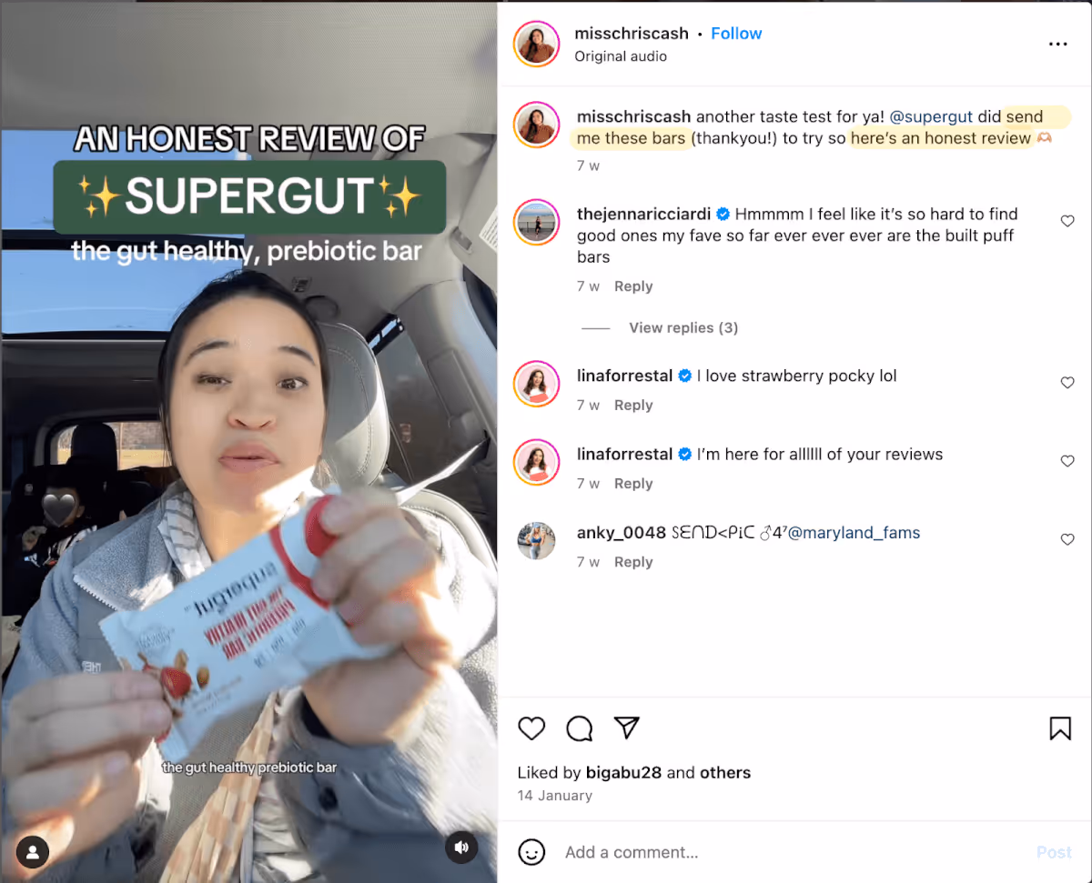This screenshot has width=1092, height=883.
Task: Open the @maryland_fams mention
Action: click(854, 533)
